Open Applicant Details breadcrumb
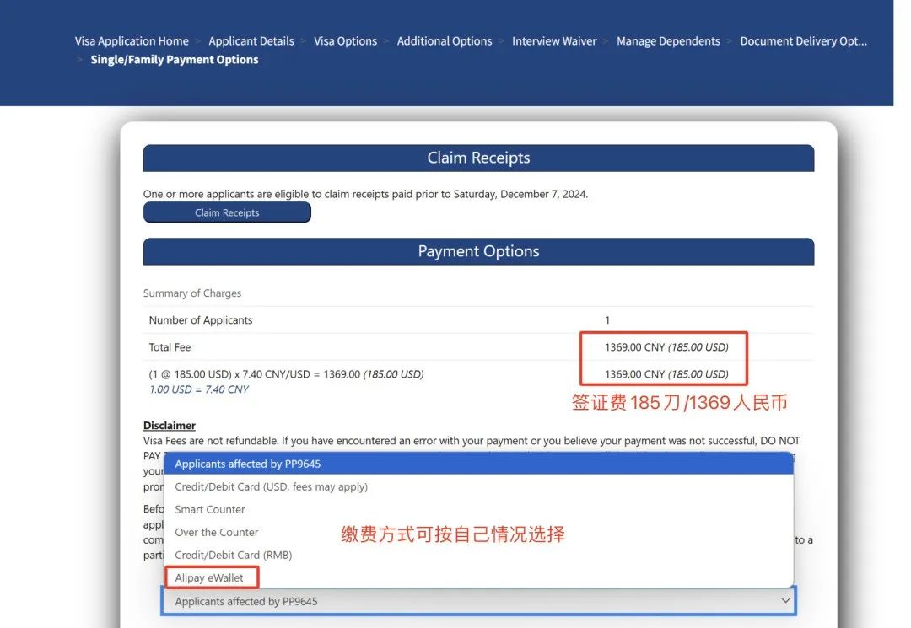 (251, 41)
